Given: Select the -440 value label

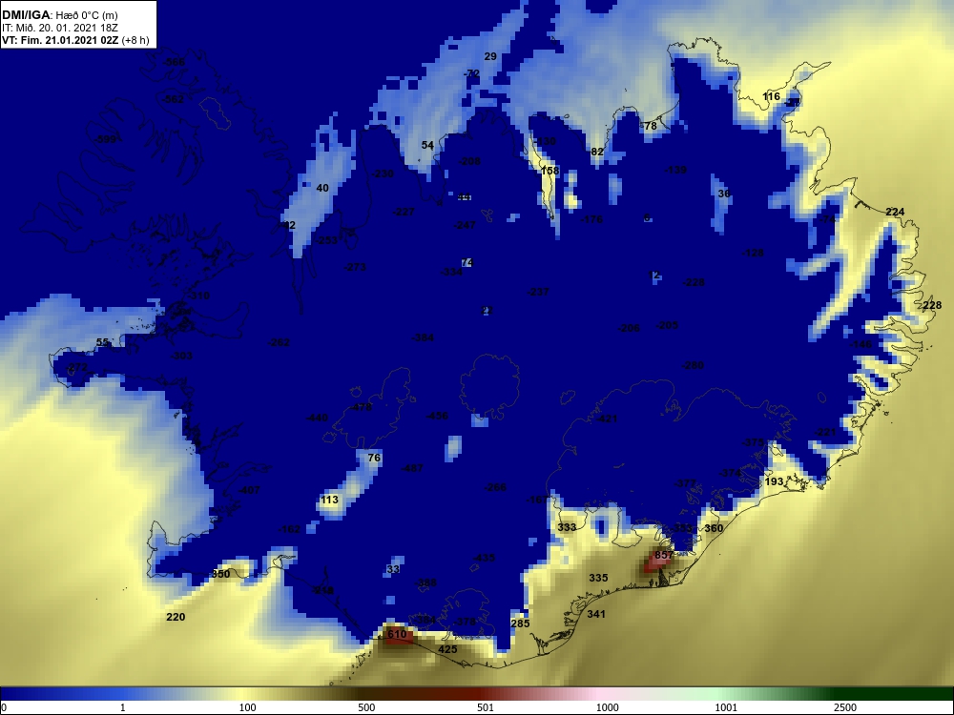Looking at the screenshot, I should click(x=317, y=418).
